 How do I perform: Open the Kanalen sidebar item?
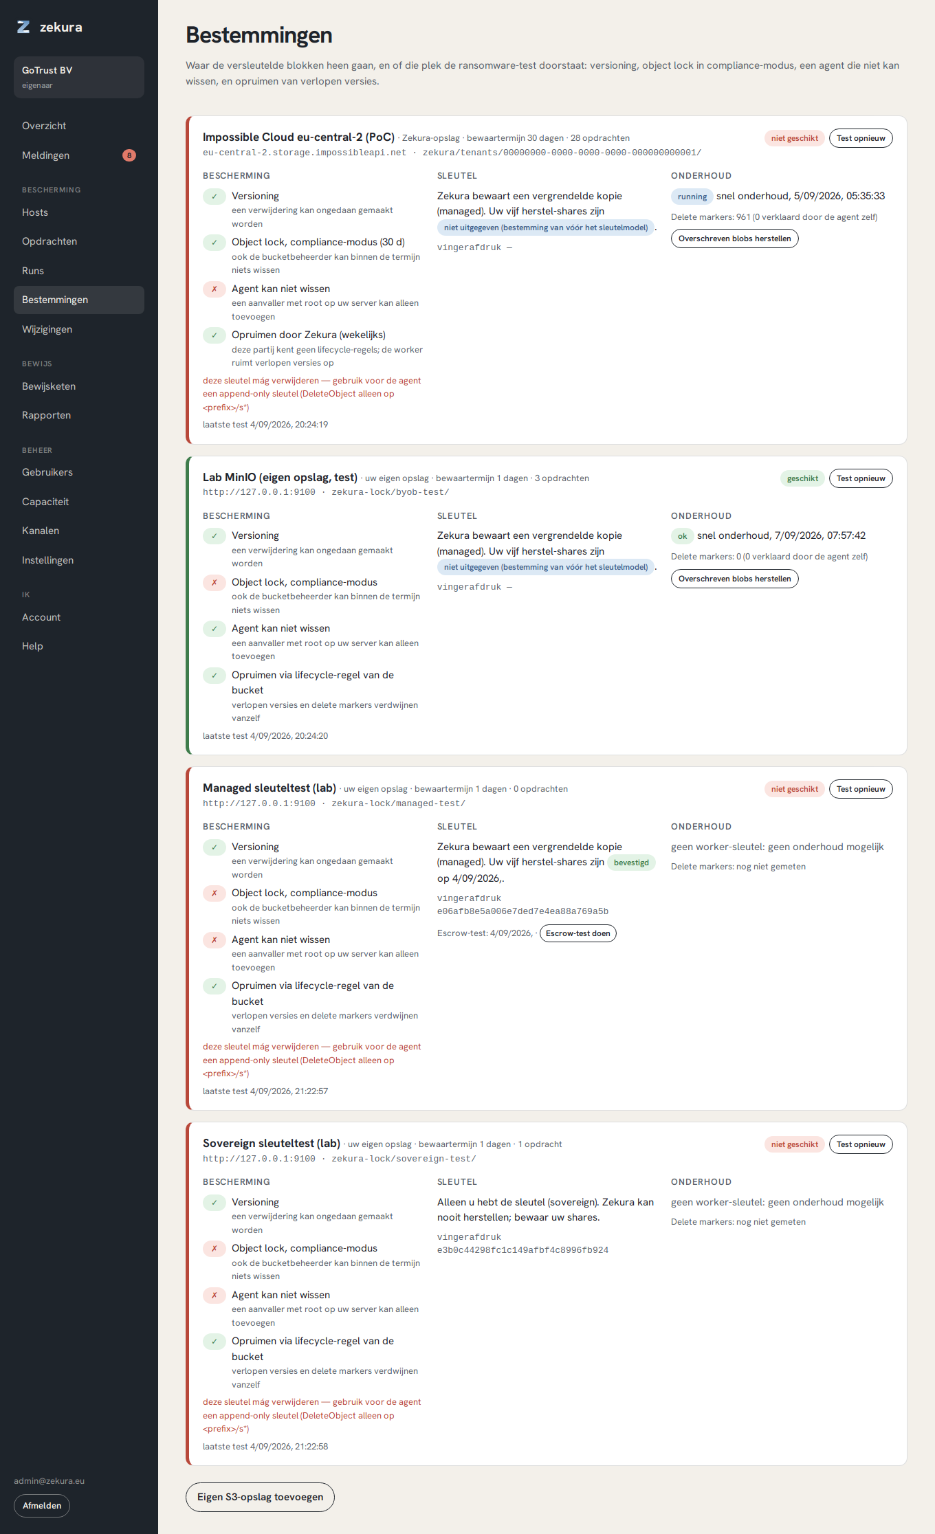point(79,531)
